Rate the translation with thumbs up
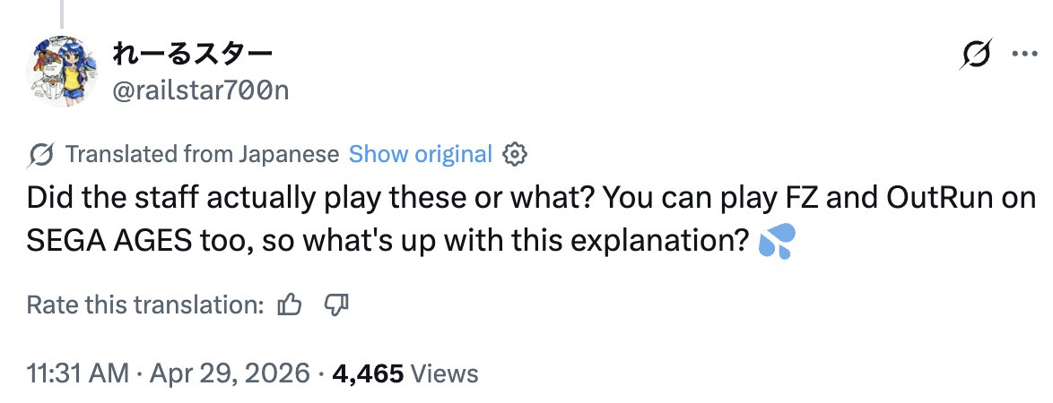Viewport: 1053px width, 403px height. point(290,305)
